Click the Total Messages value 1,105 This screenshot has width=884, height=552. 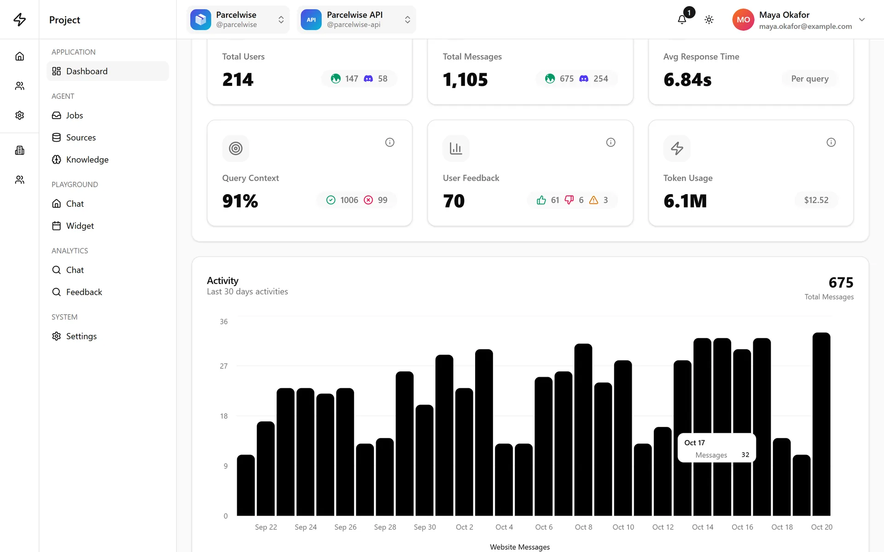pyautogui.click(x=465, y=80)
